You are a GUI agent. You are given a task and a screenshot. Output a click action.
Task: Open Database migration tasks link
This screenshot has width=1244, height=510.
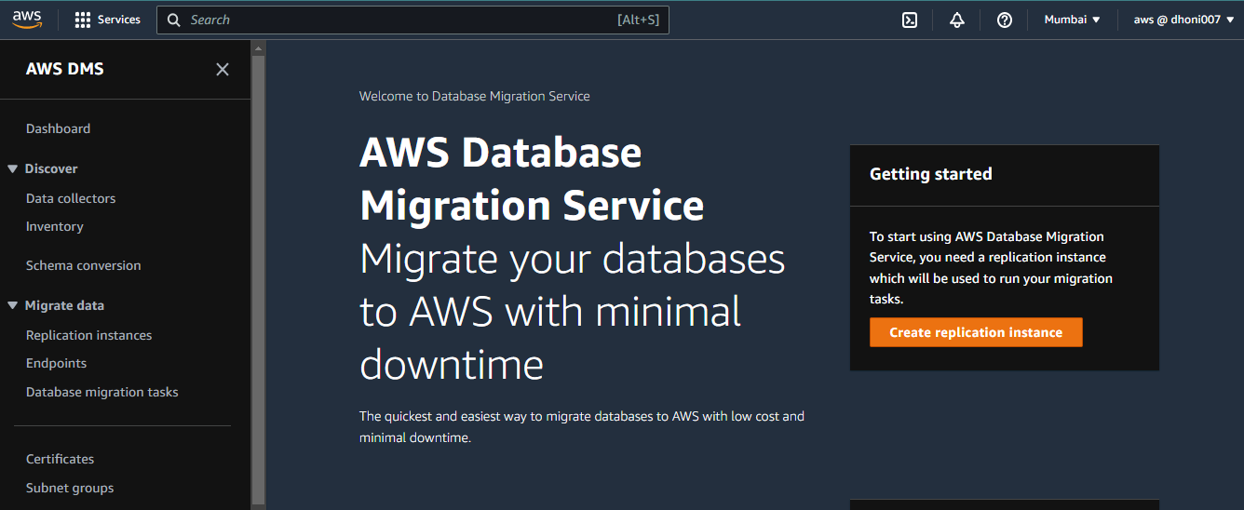(101, 392)
